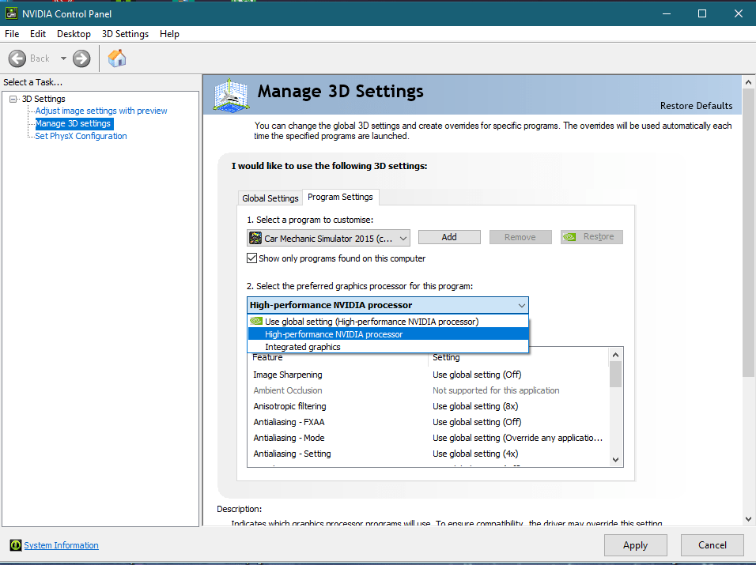The width and height of the screenshot is (756, 565).
Task: Select the Program Settings tab
Action: click(340, 197)
